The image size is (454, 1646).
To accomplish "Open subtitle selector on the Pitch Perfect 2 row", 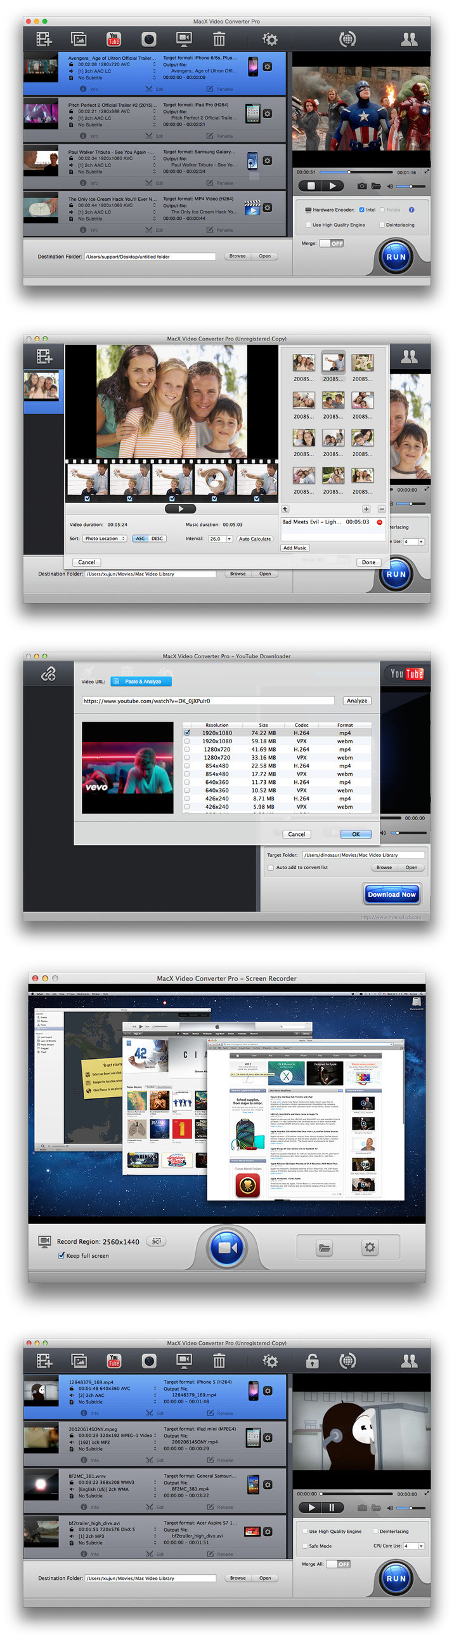I will tap(153, 125).
